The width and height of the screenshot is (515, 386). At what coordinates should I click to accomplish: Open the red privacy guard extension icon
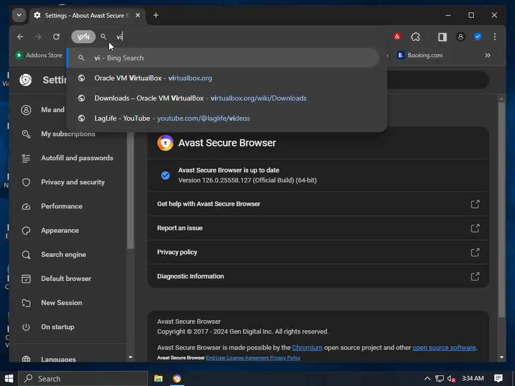click(x=397, y=37)
